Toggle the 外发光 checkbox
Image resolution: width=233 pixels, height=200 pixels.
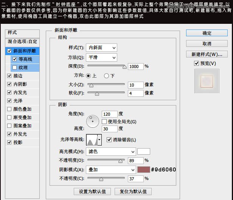click(x=9, y=134)
